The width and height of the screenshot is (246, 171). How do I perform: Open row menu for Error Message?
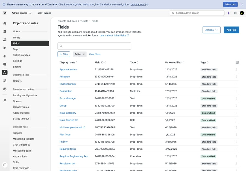pyautogui.click(x=236, y=98)
